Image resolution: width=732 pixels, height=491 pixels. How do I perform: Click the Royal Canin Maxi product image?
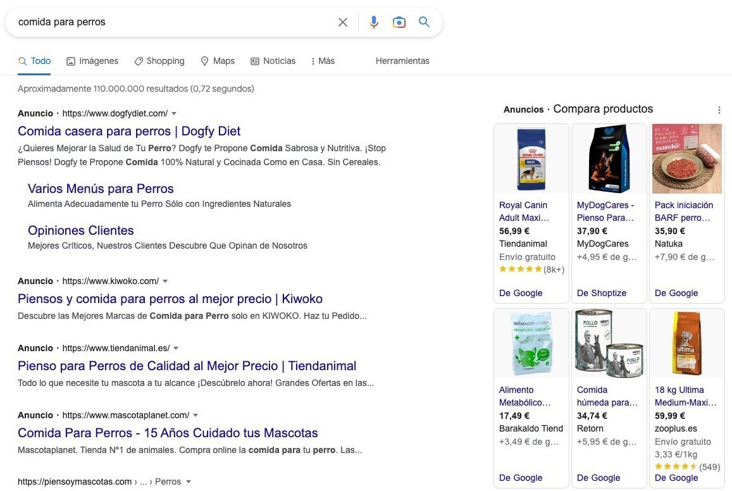pyautogui.click(x=531, y=159)
